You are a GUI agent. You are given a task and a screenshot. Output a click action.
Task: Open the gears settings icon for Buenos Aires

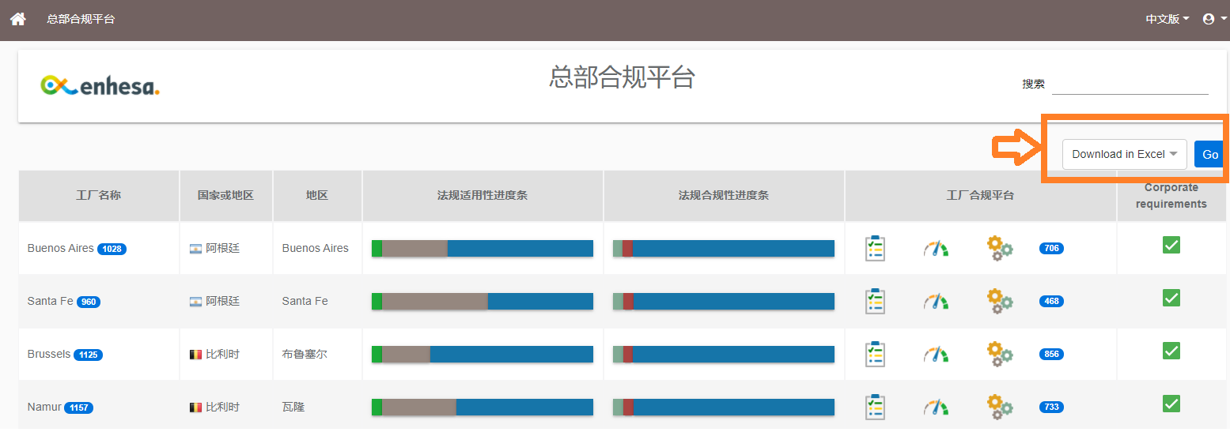1000,248
